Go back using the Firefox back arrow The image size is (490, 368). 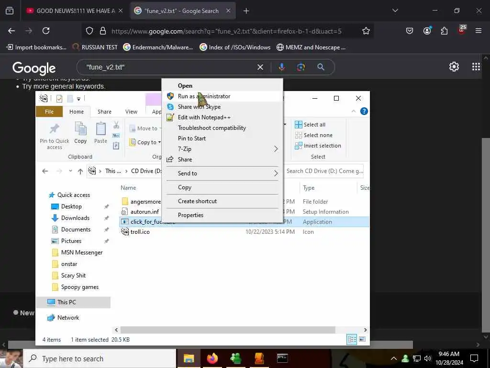11,31
